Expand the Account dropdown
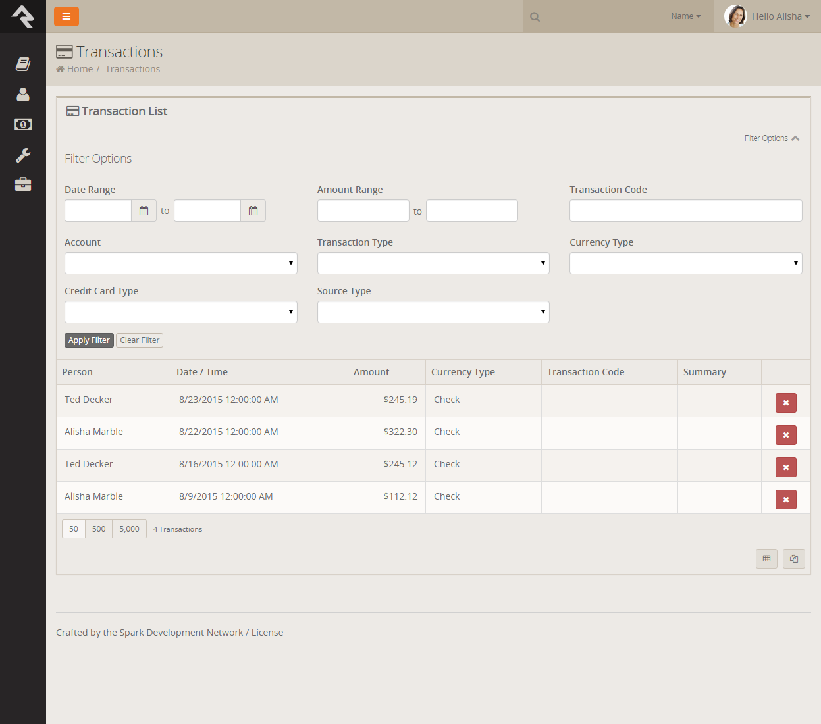The width and height of the screenshot is (821, 724). (x=180, y=263)
